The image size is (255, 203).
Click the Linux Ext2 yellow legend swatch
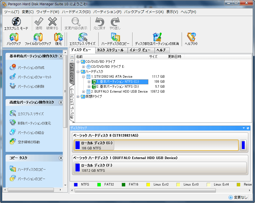coord(148,184)
